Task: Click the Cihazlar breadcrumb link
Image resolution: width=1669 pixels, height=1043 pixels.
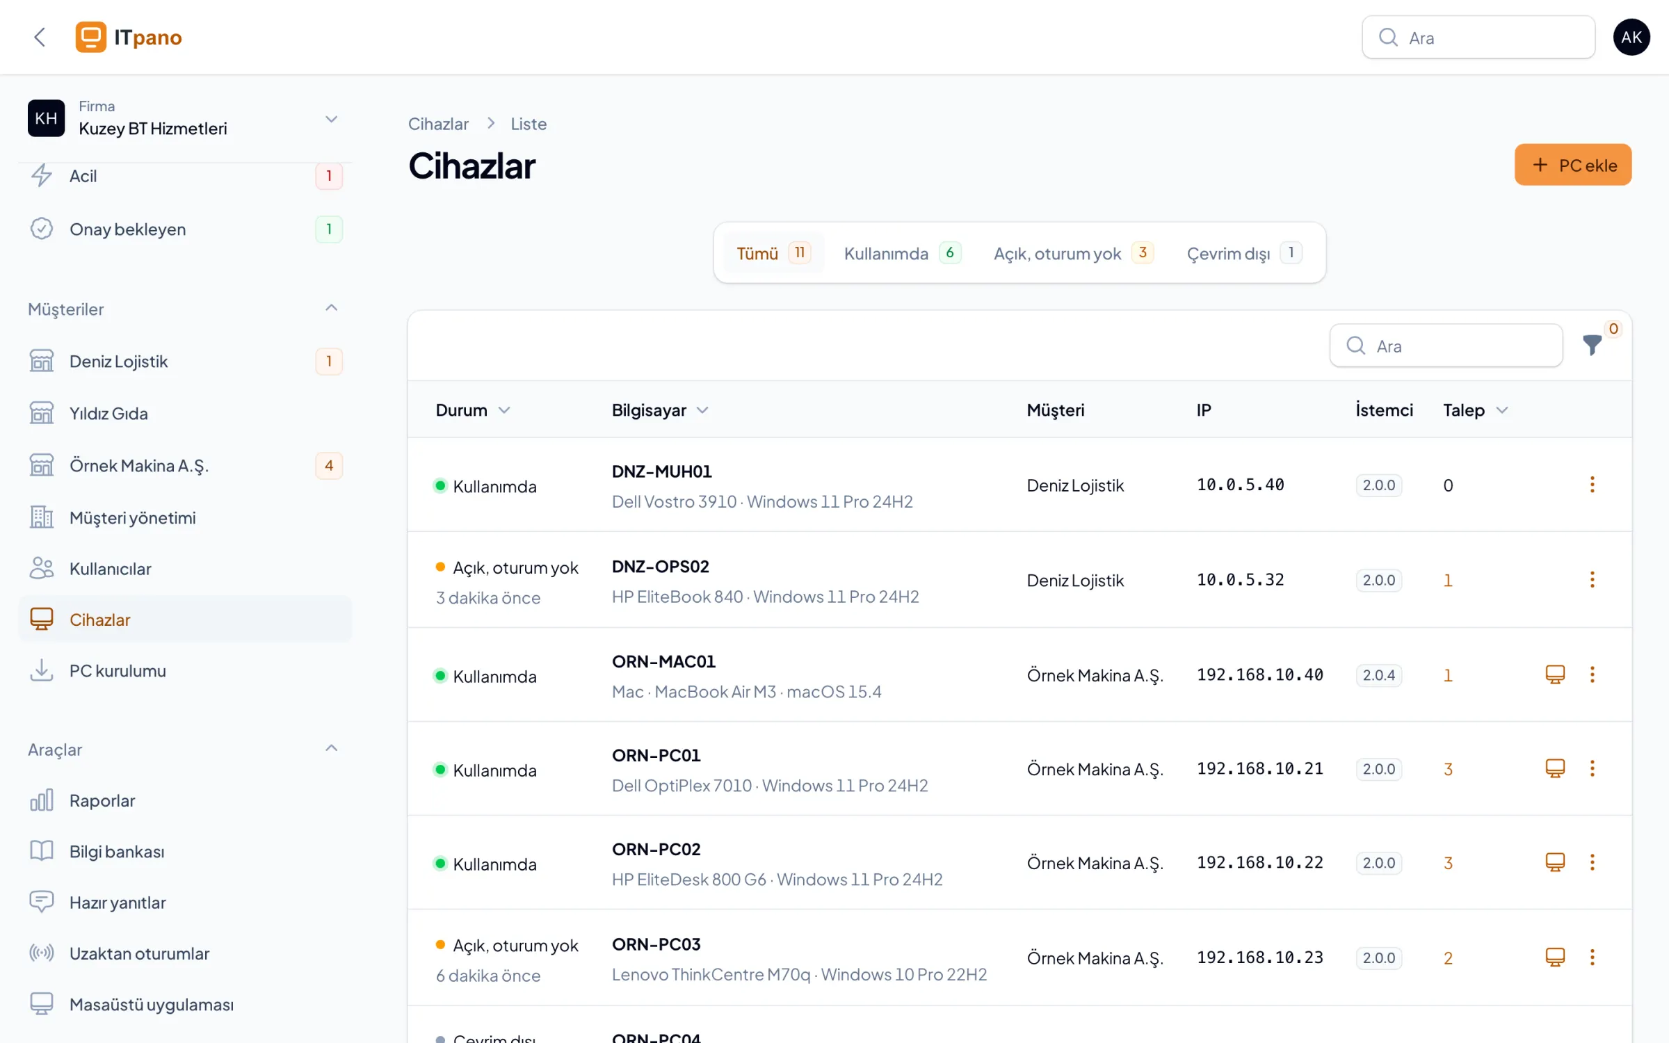Action: (x=438, y=124)
